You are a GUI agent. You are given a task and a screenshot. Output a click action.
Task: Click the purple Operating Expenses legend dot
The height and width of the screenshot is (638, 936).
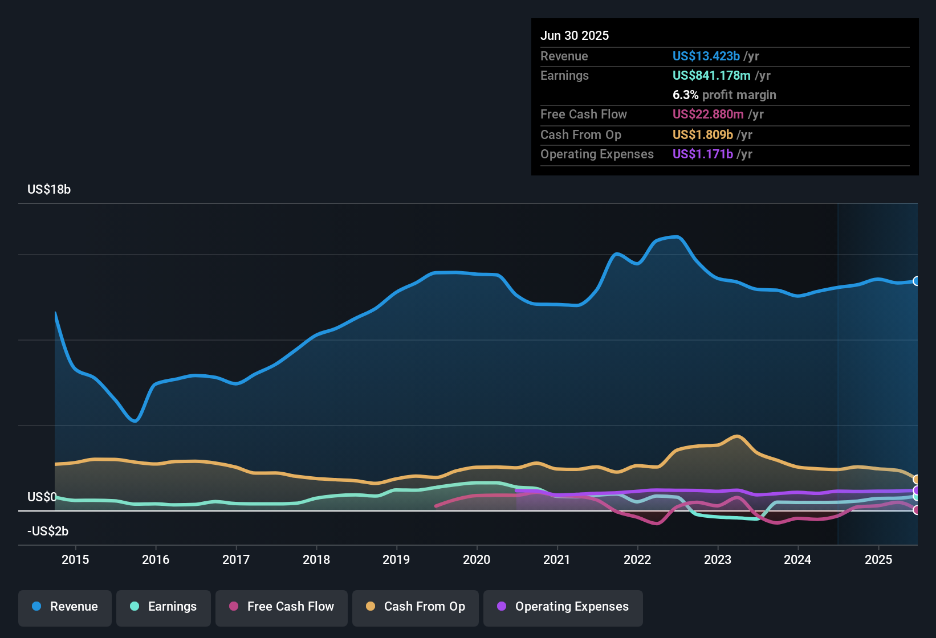pyautogui.click(x=502, y=606)
